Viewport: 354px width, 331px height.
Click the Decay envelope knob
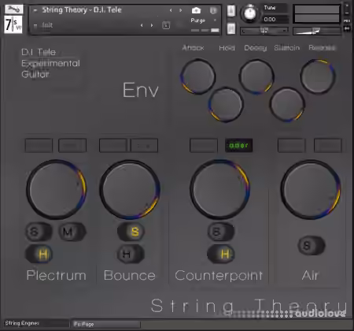click(256, 76)
